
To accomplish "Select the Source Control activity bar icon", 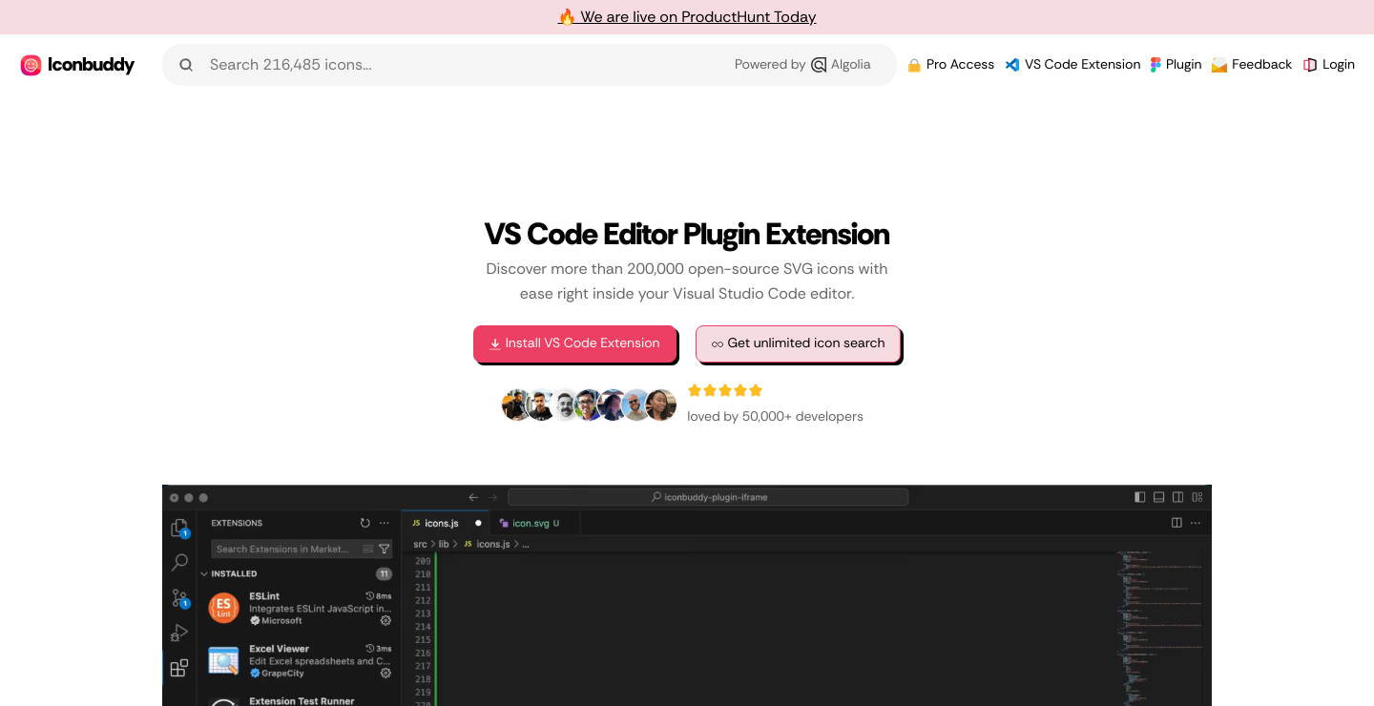I will [x=179, y=597].
